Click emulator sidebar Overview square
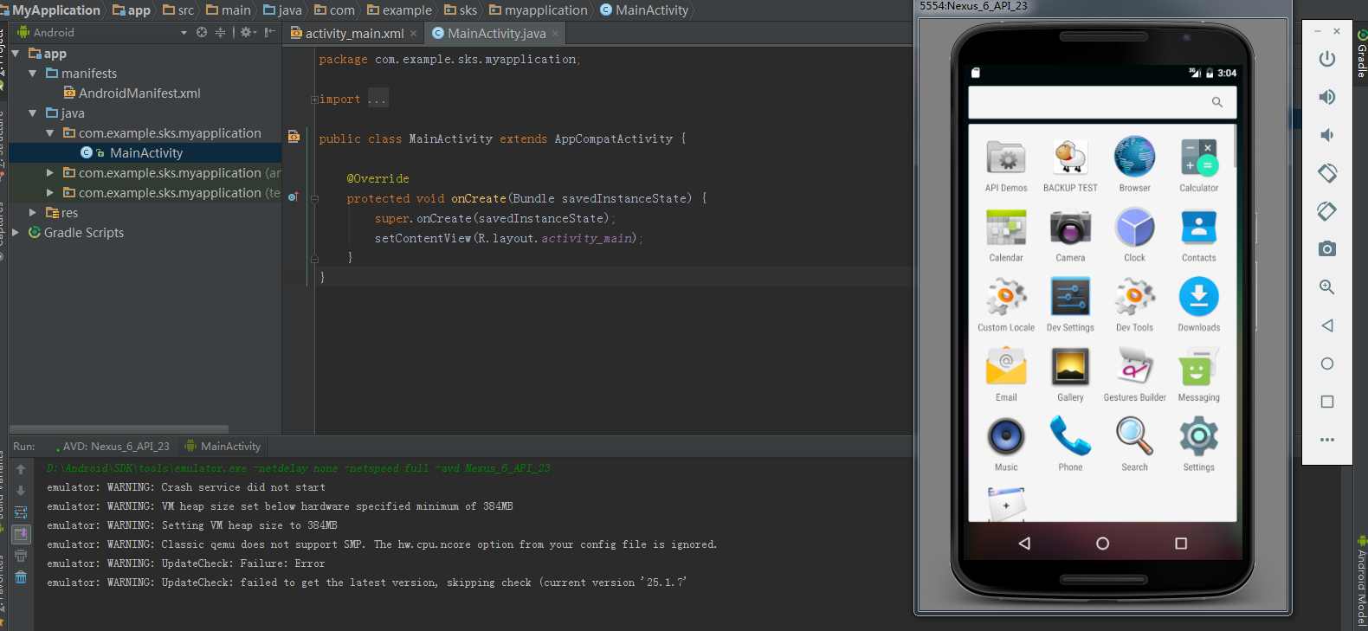 [x=1327, y=402]
